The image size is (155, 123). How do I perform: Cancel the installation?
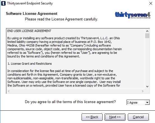click(x=138, y=117)
